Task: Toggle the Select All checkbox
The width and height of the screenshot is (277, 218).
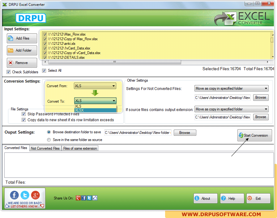Action: [44, 71]
